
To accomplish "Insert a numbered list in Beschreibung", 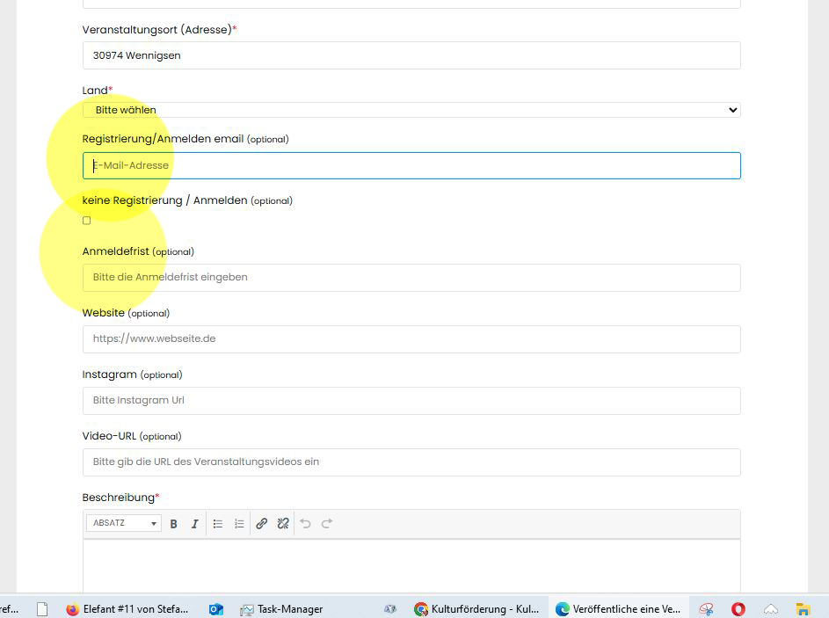I will [239, 524].
